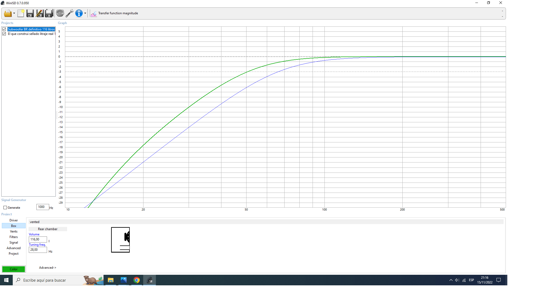The image size is (539, 307).
Task: Click the vented box type bar
Action: 266,222
